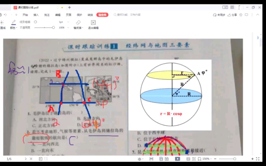The height and width of the screenshot is (166, 266).
Task: Click the comment bubble icon at top right
Action: point(246,14)
